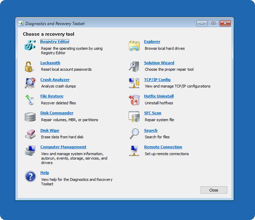Open the Registry Editor link
Screen dimensions: 255x220
coord(55,42)
